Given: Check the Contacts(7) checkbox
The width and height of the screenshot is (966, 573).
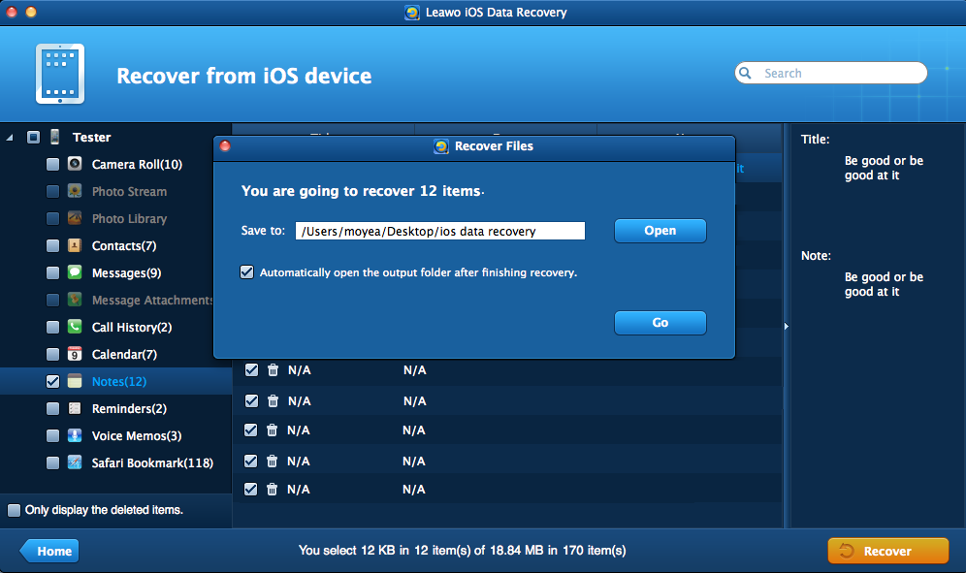Looking at the screenshot, I should pos(53,245).
